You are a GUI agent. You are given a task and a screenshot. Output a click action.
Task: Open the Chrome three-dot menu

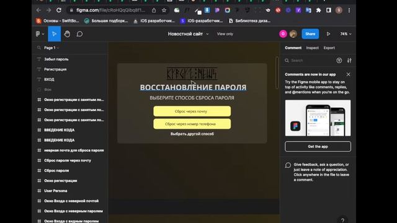[x=349, y=10]
